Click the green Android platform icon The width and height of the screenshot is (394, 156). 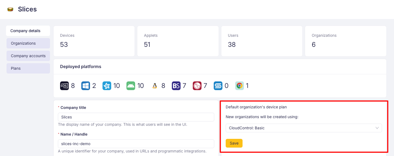(x=131, y=86)
